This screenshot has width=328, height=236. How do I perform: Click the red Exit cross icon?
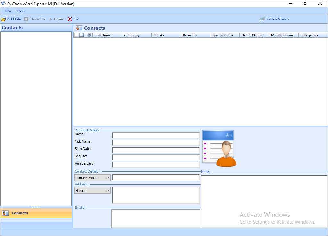(69, 19)
